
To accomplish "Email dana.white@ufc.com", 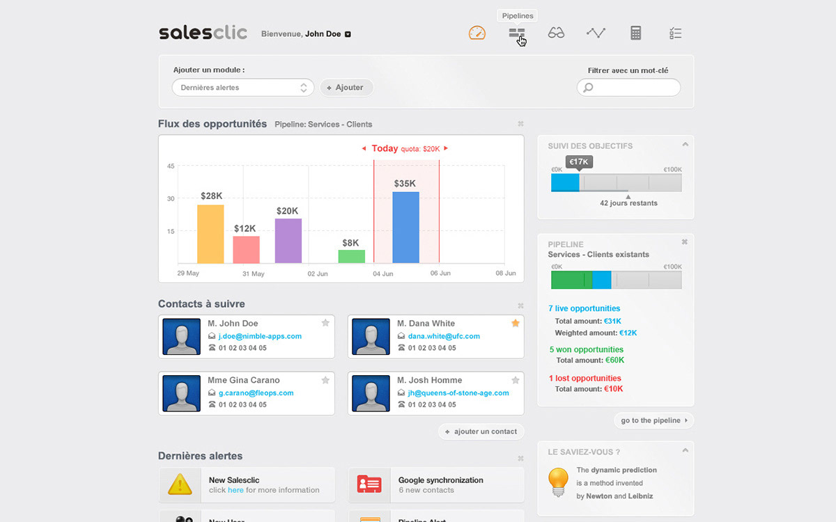I will coord(444,336).
